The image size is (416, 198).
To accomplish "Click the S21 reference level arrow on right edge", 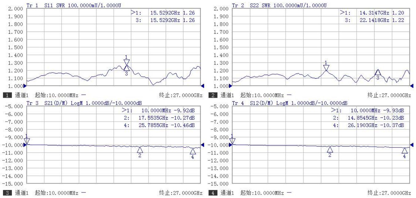I will pyautogui.click(x=202, y=145).
